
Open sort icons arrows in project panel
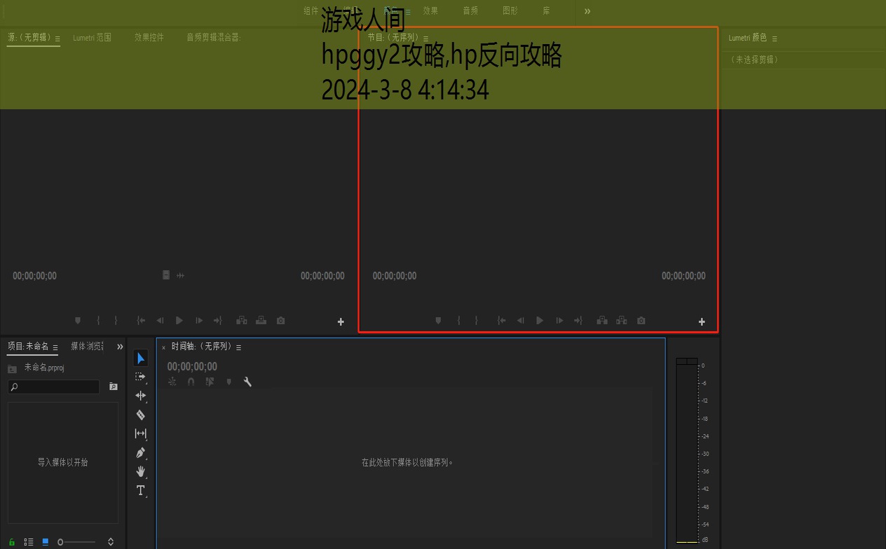(x=111, y=542)
